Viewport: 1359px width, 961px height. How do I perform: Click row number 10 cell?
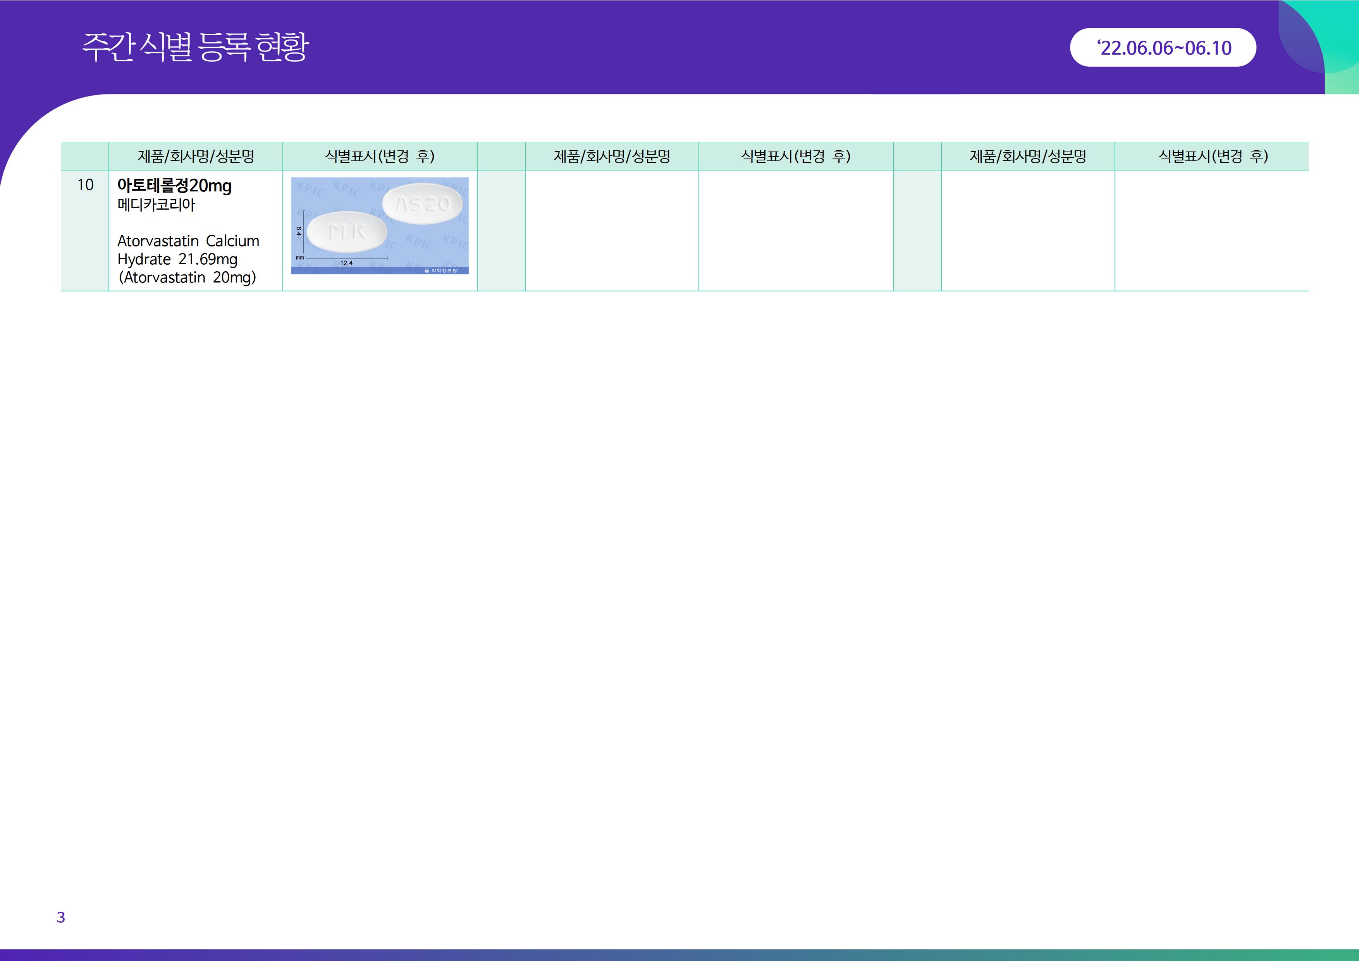pyautogui.click(x=85, y=185)
